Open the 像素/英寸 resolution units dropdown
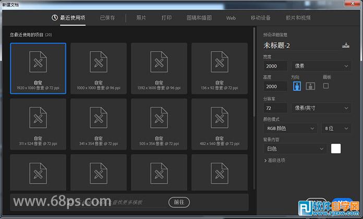 [x=321, y=108]
